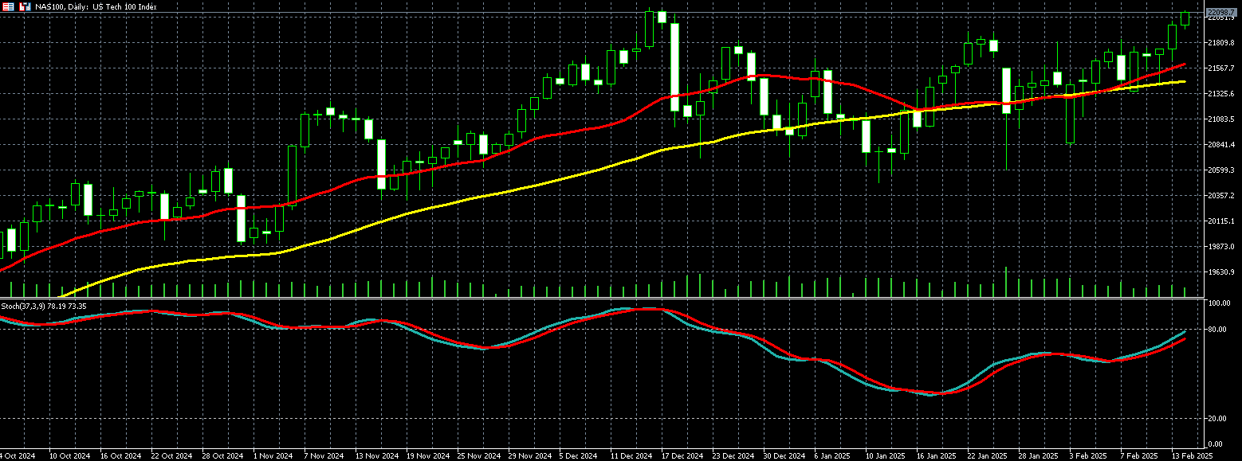Click the 21083.5 price scale label
Viewport: 1242px width, 461px height.
point(1221,119)
